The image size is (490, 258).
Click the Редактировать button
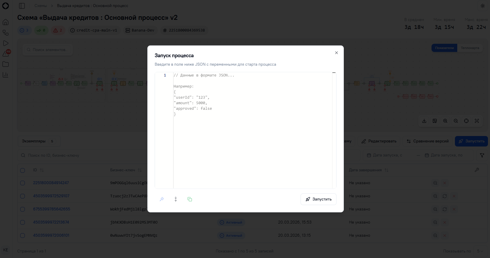point(379,141)
